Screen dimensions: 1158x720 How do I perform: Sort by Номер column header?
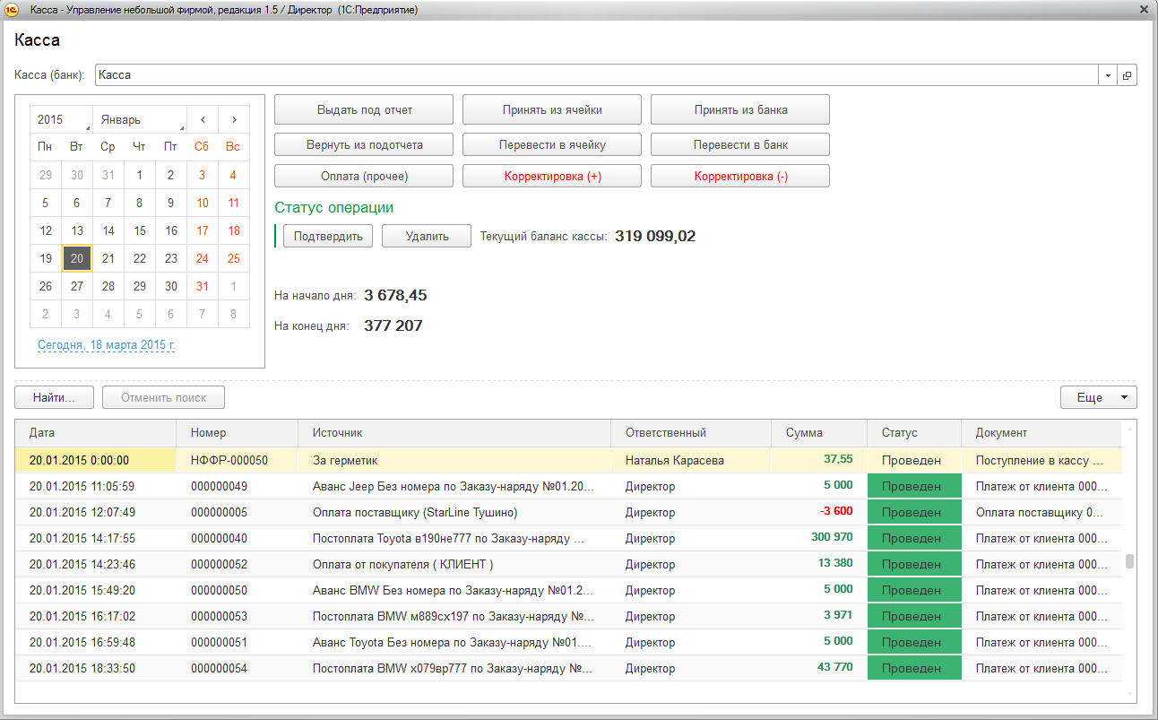(237, 433)
